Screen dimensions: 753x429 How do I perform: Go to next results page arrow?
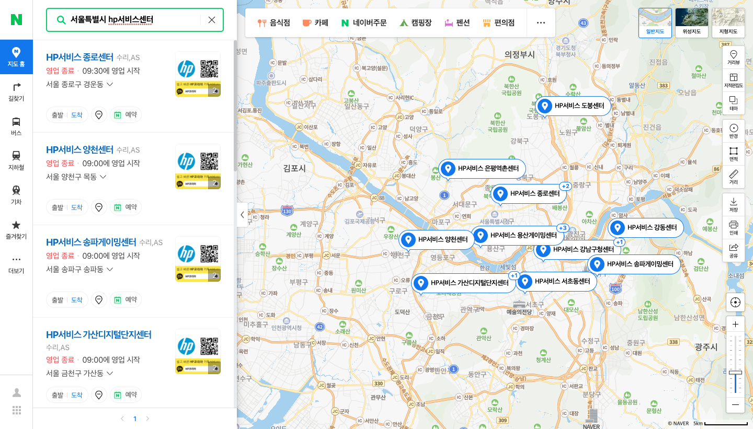point(147,419)
